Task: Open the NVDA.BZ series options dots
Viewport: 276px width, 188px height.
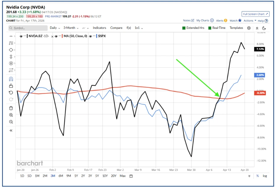Action: [25, 36]
